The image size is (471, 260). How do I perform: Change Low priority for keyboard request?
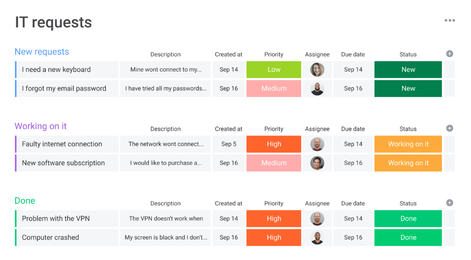[274, 69]
